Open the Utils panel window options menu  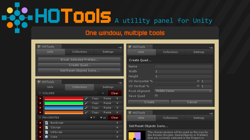coord(120,47)
